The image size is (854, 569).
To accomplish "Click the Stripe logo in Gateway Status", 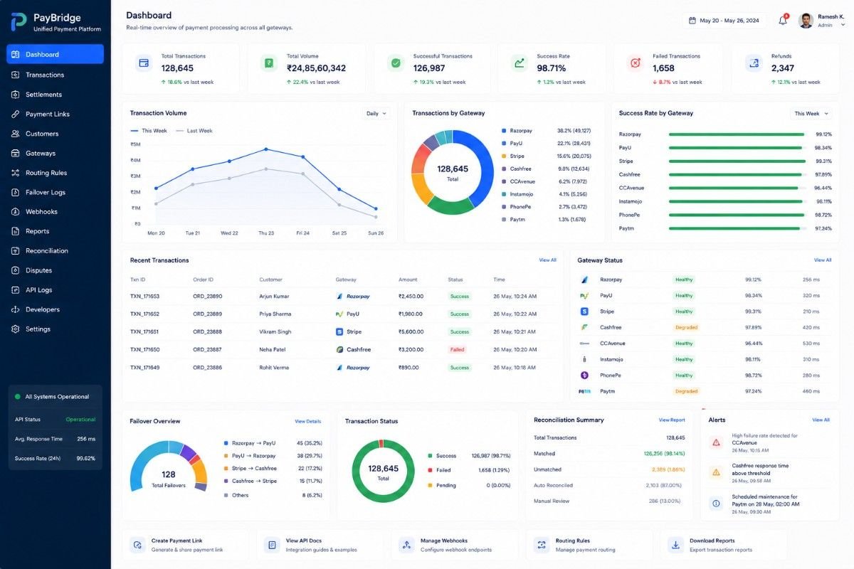I will pyautogui.click(x=584, y=312).
